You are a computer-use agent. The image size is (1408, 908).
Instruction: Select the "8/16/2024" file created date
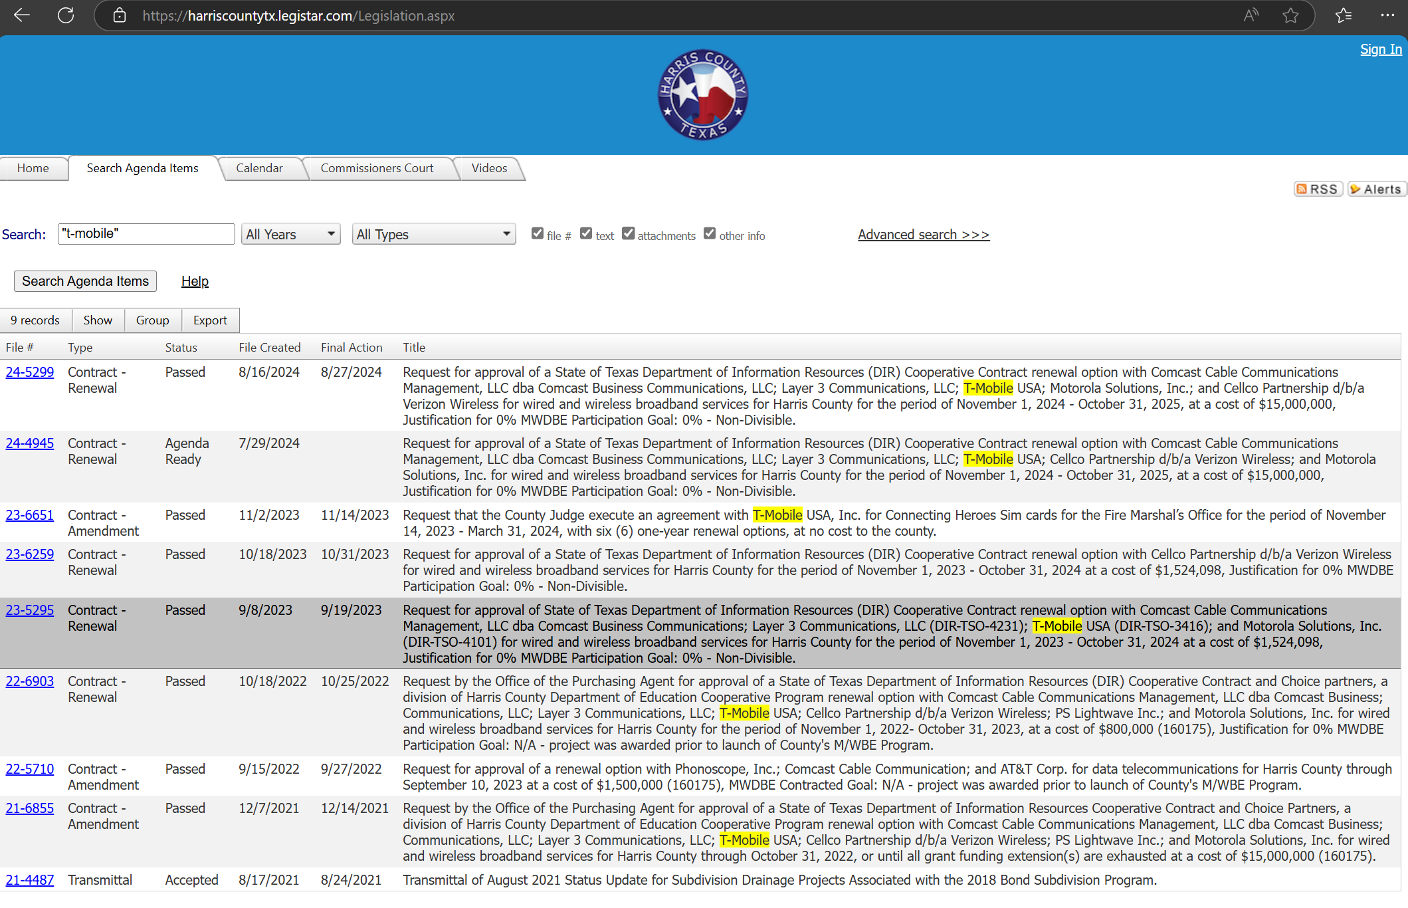[x=269, y=372]
